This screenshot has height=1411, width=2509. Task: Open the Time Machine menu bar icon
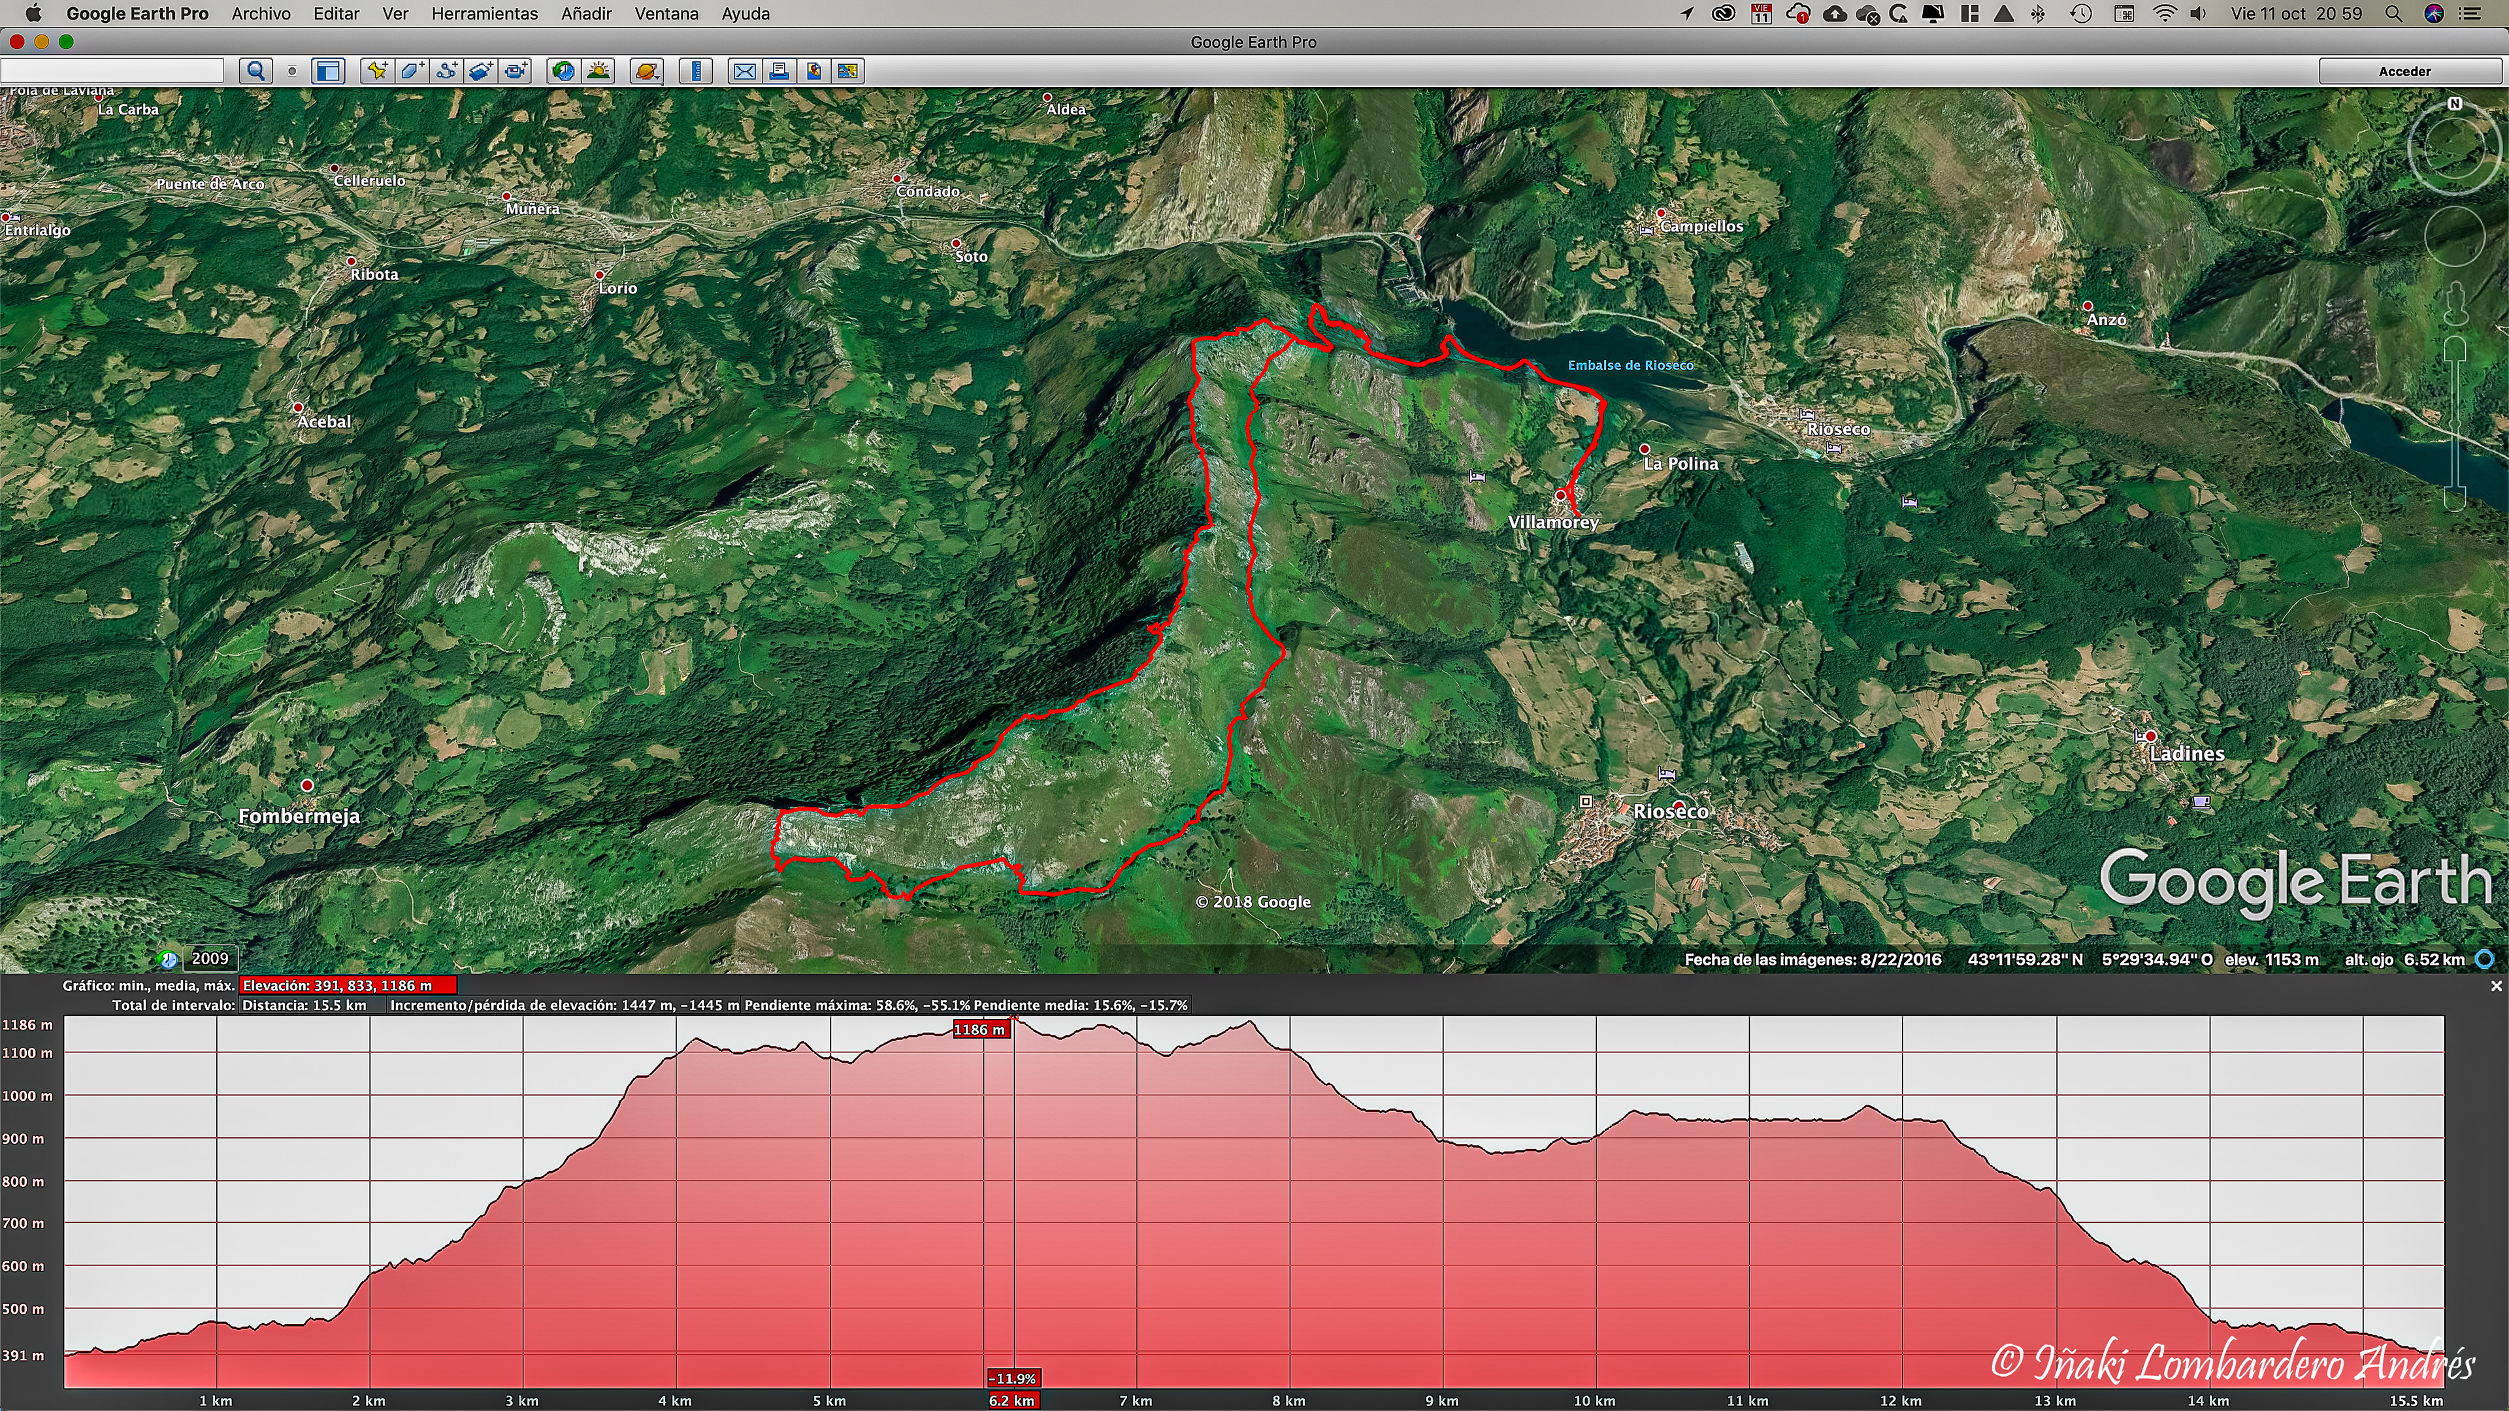(x=2082, y=14)
